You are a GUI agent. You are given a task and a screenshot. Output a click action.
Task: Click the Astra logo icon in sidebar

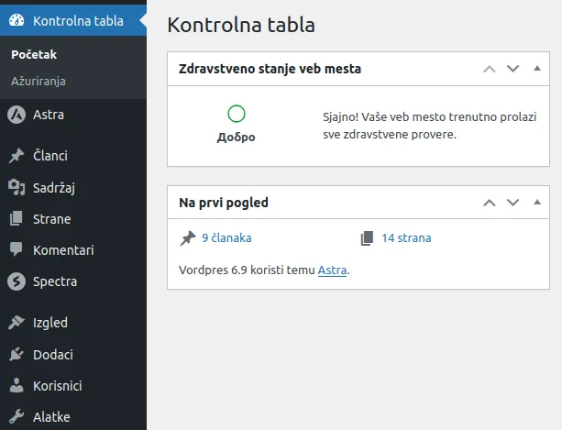click(x=16, y=116)
